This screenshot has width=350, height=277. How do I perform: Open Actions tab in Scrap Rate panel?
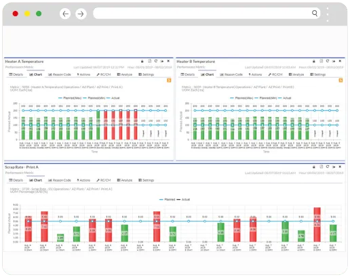click(x=83, y=180)
